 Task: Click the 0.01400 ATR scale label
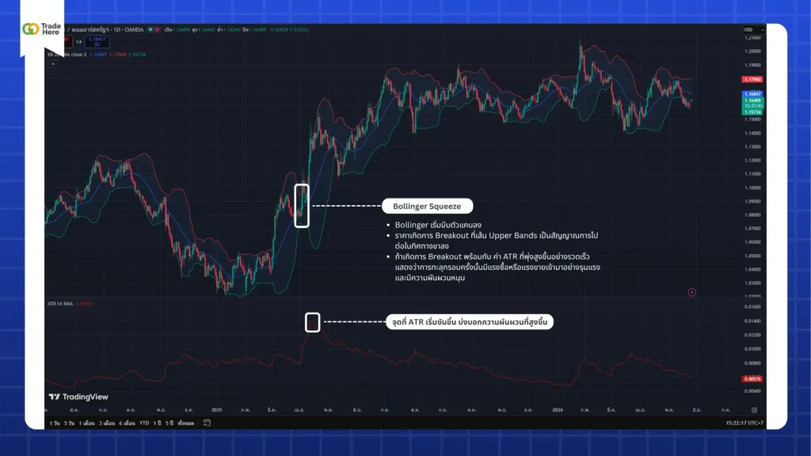(752, 321)
